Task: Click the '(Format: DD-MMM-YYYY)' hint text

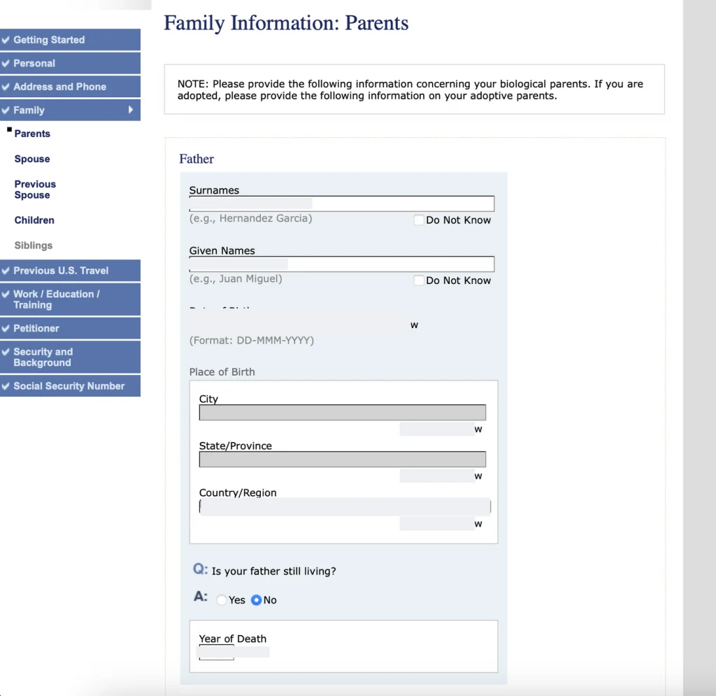Action: 252,341
